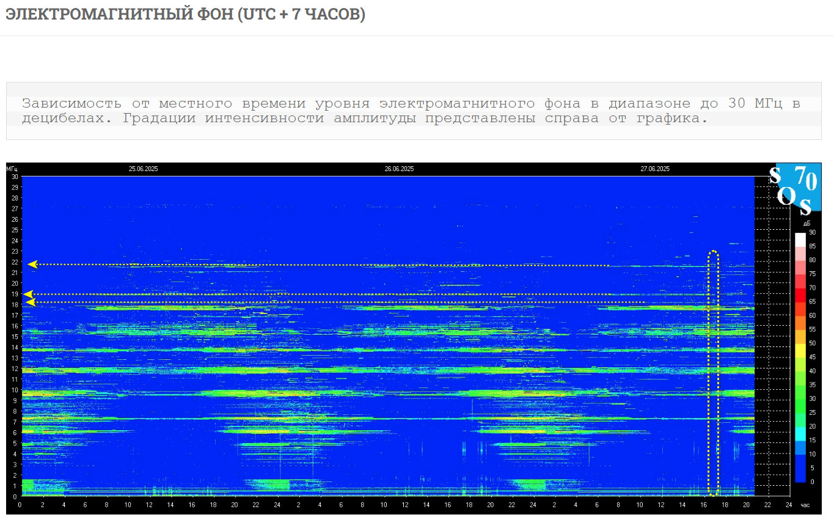The height and width of the screenshot is (520, 834).
Task: Click the 30 MHz tick label
Action: tap(13, 177)
